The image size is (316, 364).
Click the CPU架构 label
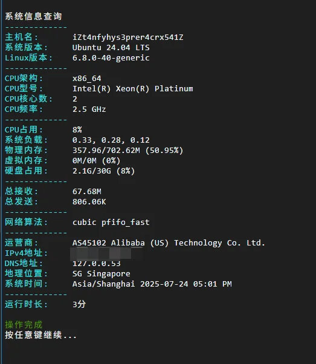[x=24, y=78]
